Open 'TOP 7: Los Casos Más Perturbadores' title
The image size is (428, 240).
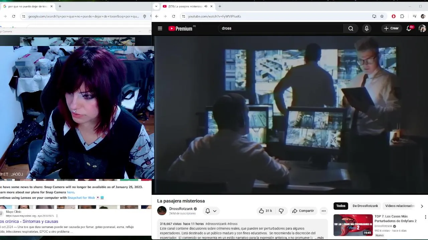(396, 219)
